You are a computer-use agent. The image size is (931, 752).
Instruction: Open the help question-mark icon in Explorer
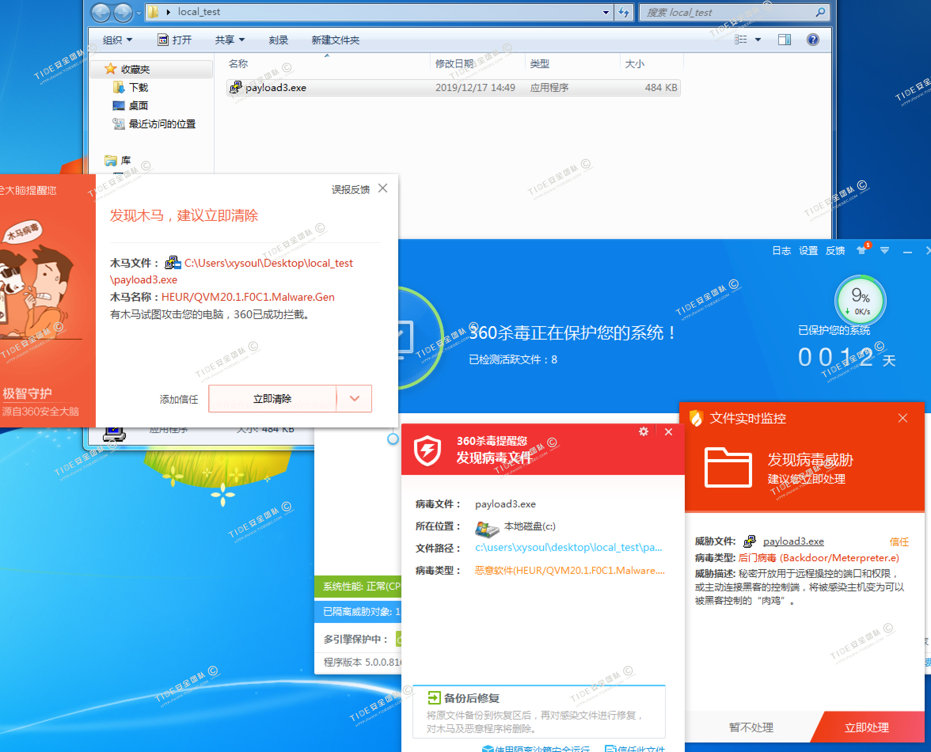coord(813,40)
